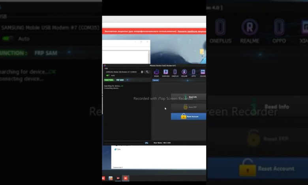
Task: Select the Realme brand icon
Action: [x=184, y=73]
